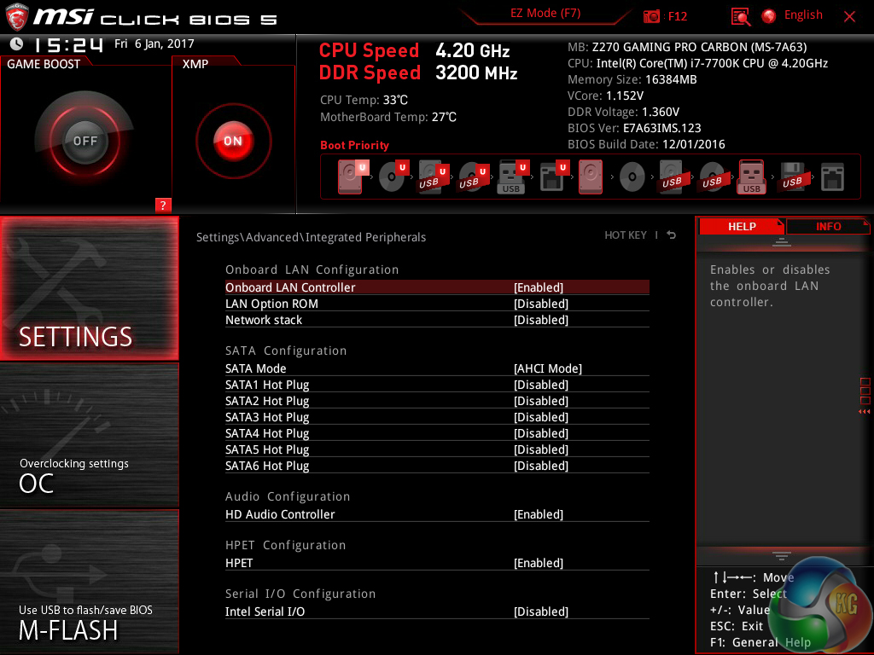
Task: Select the last network boot device icon
Action: [x=831, y=177]
